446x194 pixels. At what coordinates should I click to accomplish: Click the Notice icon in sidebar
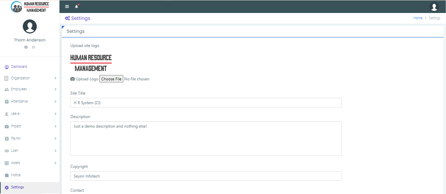point(6,175)
